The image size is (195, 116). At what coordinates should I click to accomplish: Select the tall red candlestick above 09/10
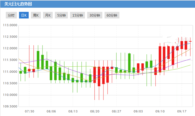(x=160, y=59)
